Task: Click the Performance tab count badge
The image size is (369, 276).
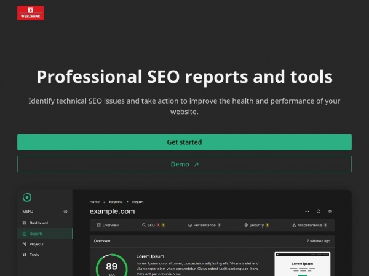Action: coord(219,225)
